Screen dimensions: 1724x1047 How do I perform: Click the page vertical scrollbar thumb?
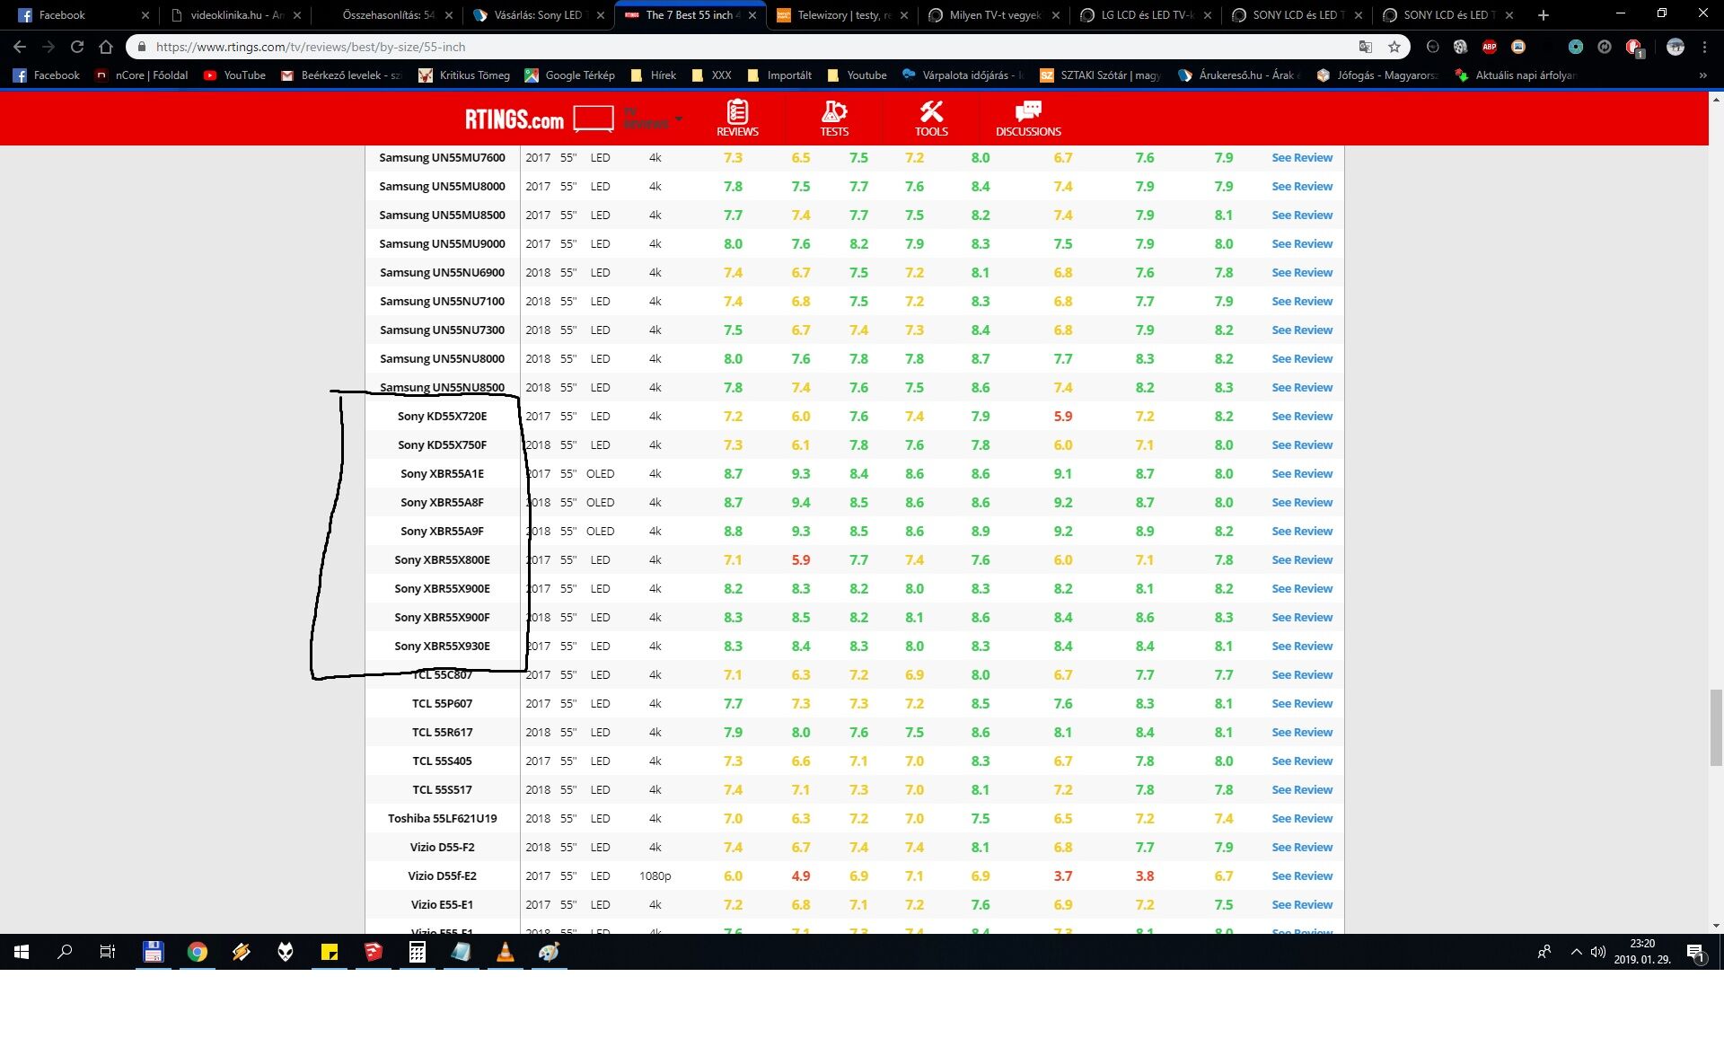1716,727
